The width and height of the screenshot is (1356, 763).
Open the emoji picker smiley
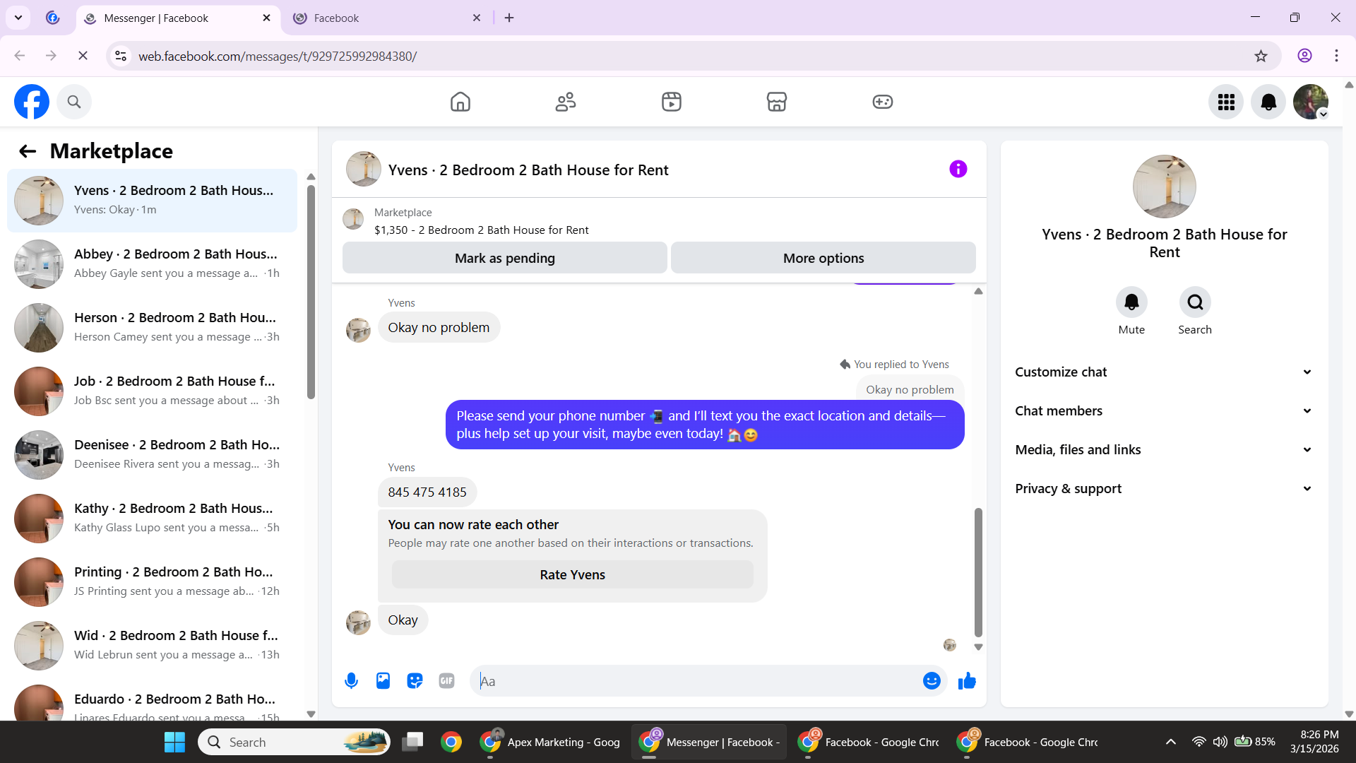coord(932,680)
